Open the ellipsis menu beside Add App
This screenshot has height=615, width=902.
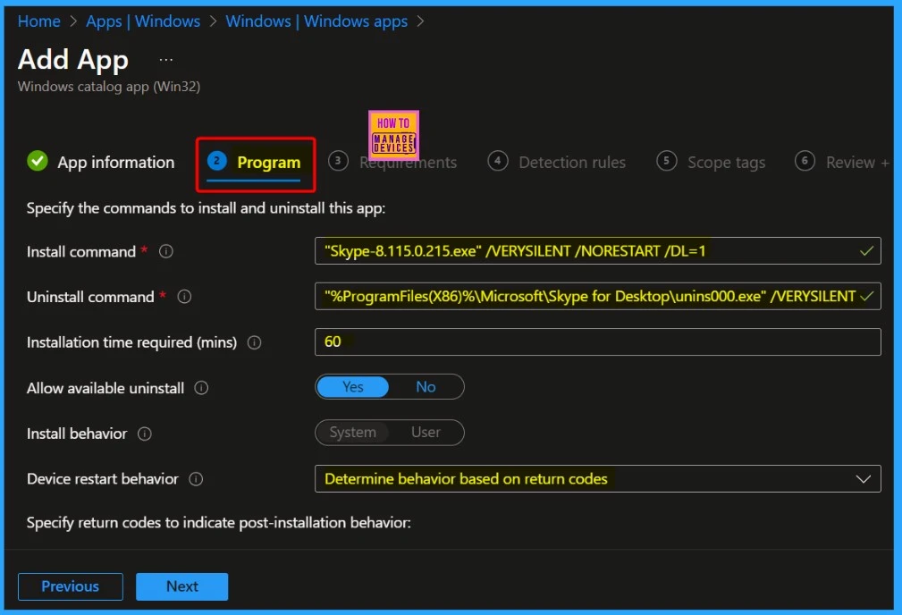tap(165, 60)
